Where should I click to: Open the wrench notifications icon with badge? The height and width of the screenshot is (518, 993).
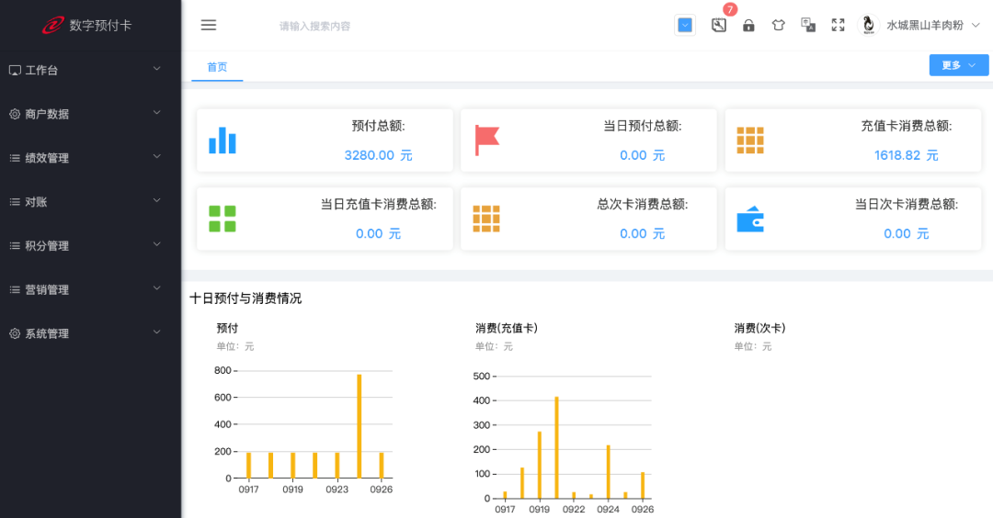tap(719, 25)
